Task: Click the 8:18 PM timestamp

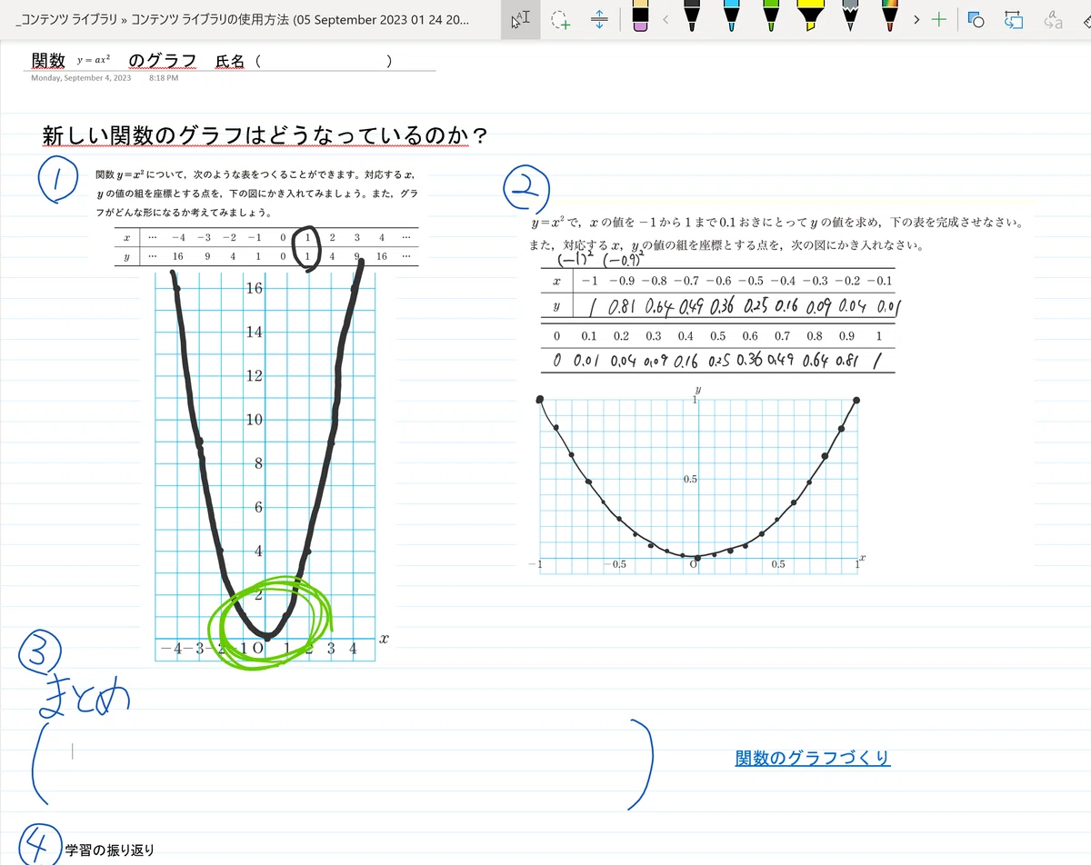Action: (164, 78)
